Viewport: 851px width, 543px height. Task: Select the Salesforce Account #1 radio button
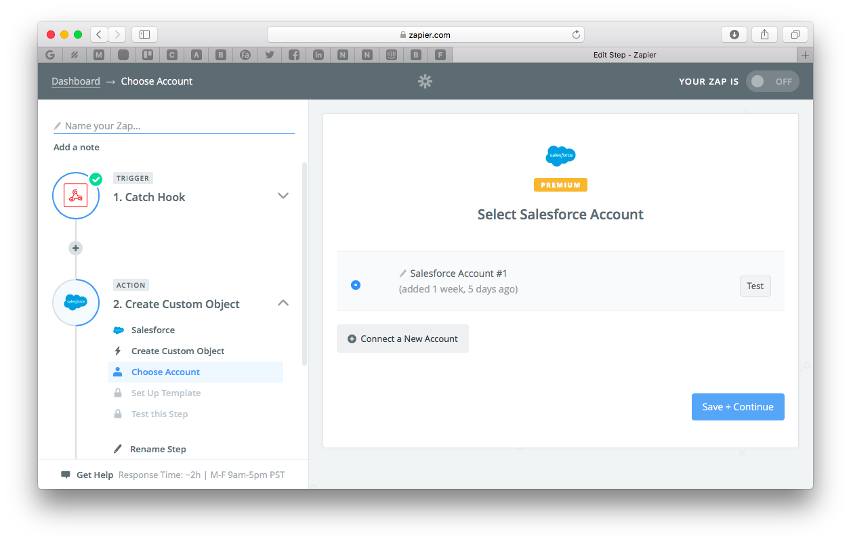(356, 284)
